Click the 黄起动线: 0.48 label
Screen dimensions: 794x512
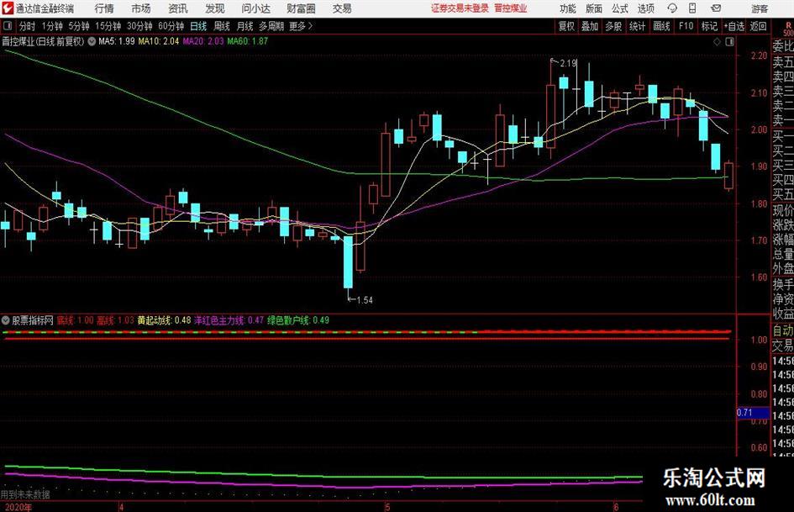164,320
